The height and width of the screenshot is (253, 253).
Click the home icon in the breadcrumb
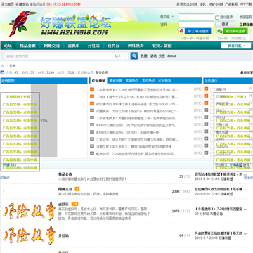tap(3, 66)
